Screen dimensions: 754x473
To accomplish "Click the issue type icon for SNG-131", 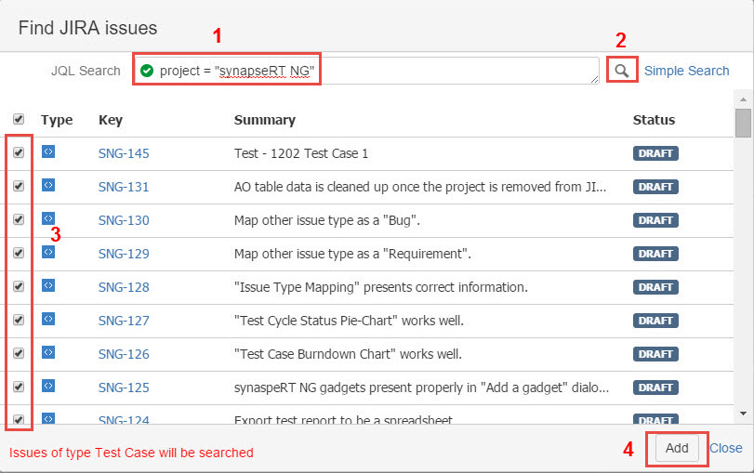I will pyautogui.click(x=48, y=186).
